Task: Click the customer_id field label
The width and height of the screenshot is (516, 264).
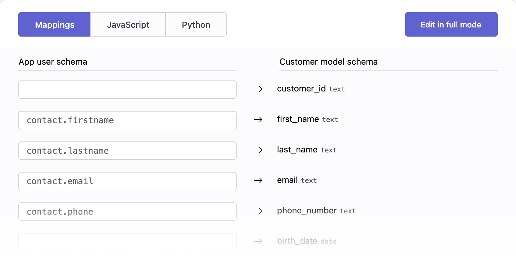Action: (301, 89)
